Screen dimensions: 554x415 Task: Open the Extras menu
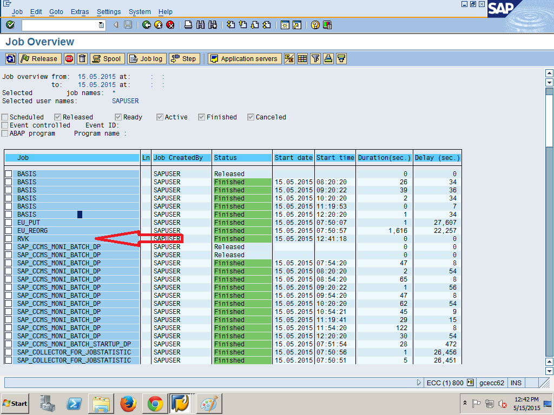point(80,12)
